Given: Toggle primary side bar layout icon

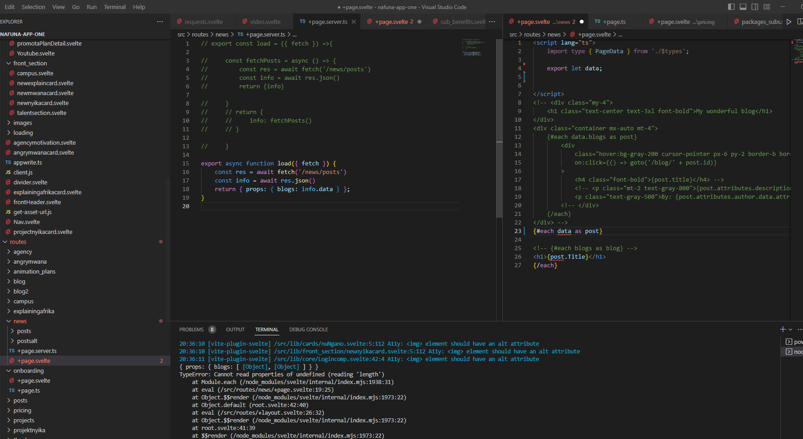Looking at the screenshot, I should 731,7.
